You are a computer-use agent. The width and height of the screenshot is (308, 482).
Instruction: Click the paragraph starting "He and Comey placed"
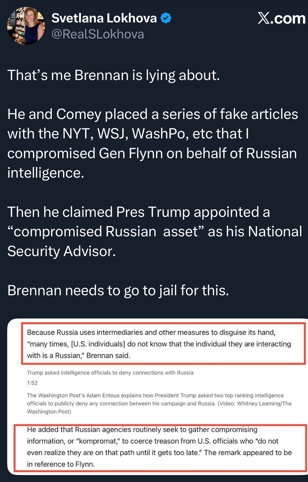153,114
